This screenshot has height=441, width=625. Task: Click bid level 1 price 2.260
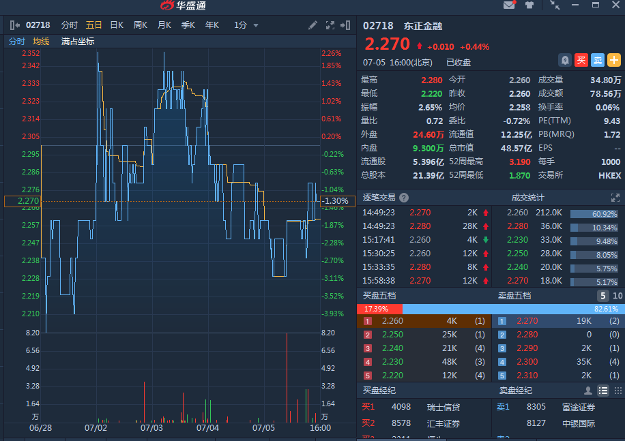(x=392, y=321)
